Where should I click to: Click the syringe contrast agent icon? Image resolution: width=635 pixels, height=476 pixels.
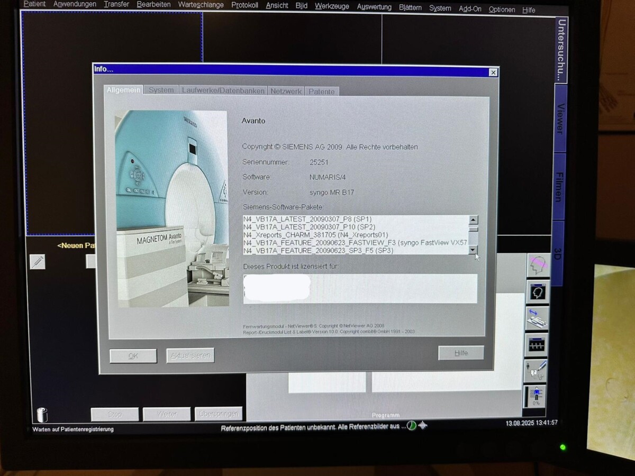point(38,262)
